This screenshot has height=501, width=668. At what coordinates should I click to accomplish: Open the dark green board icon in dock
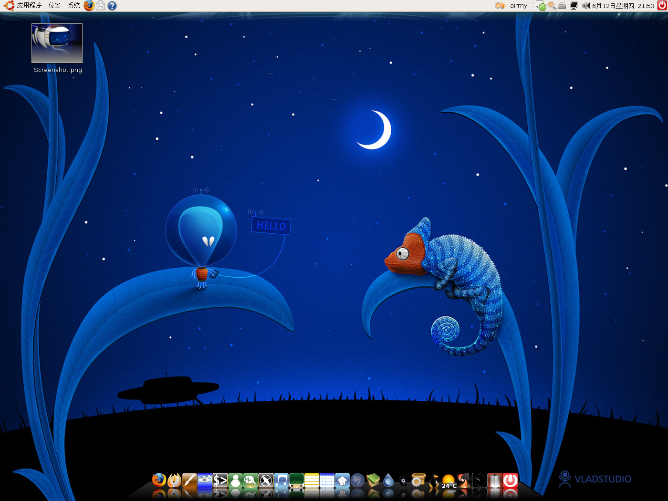[296, 480]
